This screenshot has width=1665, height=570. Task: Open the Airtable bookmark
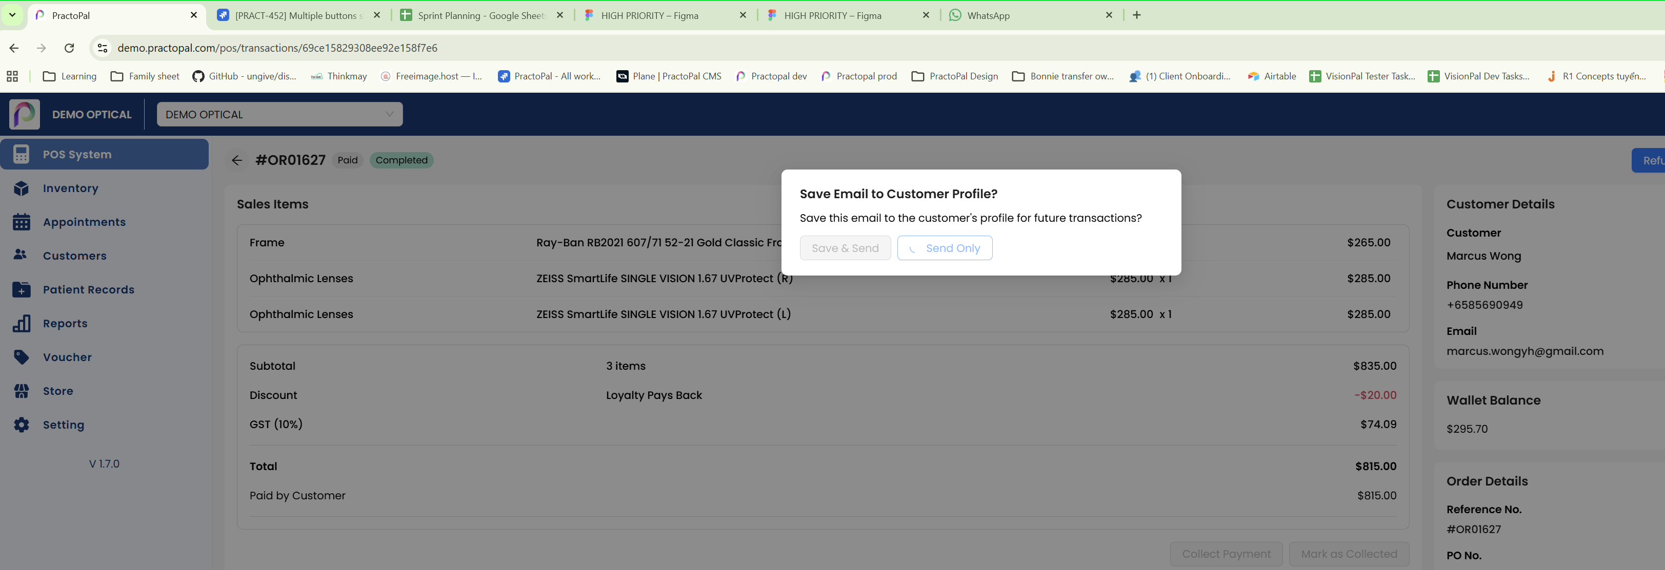pyautogui.click(x=1271, y=76)
